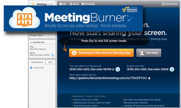Image resolution: width=181 pixels, height=108 pixels.
Task: Click Skype icon after guest code 2265#
Action: [x=172, y=69]
